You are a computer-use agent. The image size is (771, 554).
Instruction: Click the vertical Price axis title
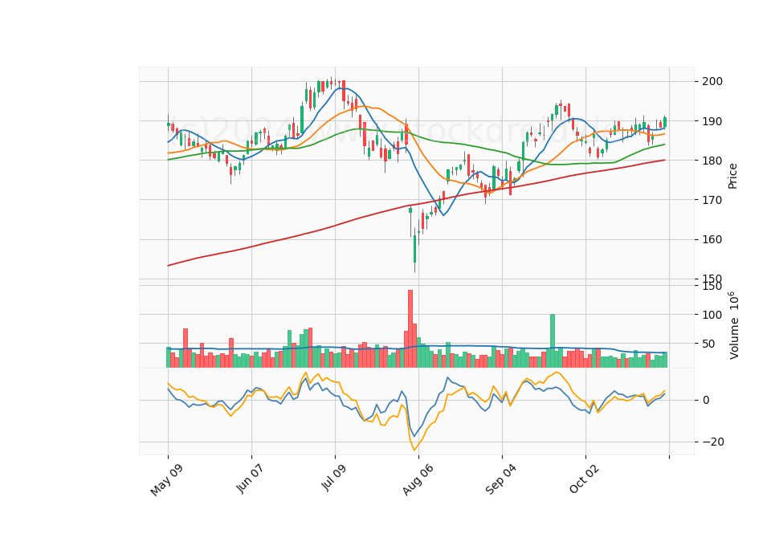pyautogui.click(x=732, y=176)
